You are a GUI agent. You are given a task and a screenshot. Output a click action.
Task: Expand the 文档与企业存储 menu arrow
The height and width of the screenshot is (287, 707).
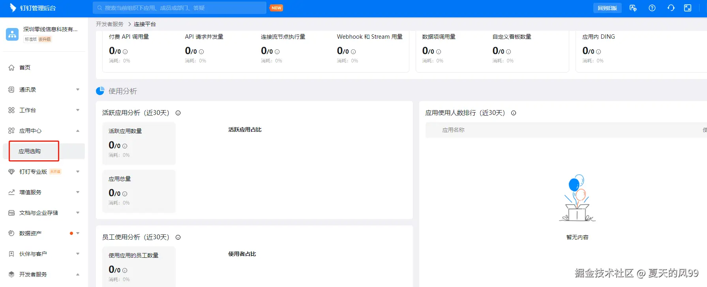(x=78, y=213)
